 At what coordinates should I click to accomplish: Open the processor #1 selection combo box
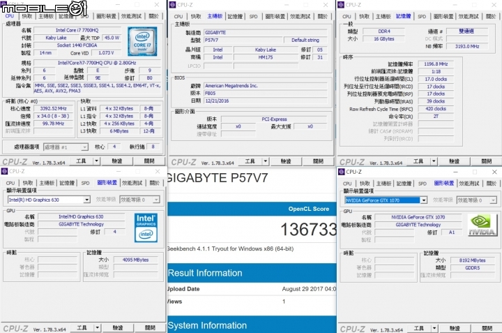(x=66, y=147)
